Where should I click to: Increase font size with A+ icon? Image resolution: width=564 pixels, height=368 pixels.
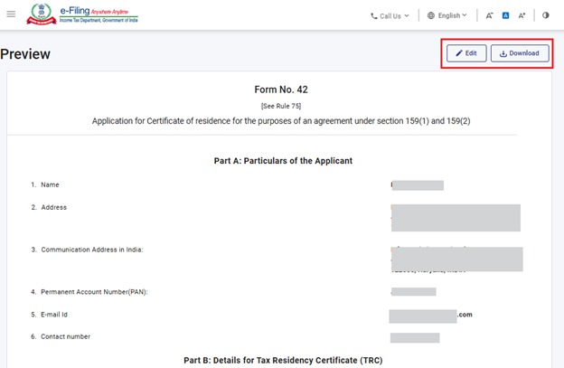522,15
